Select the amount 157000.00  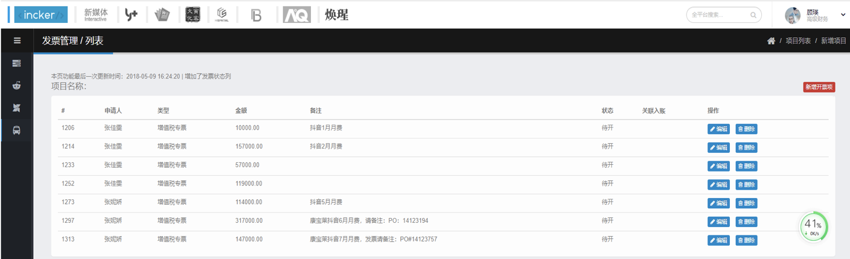[x=249, y=147]
